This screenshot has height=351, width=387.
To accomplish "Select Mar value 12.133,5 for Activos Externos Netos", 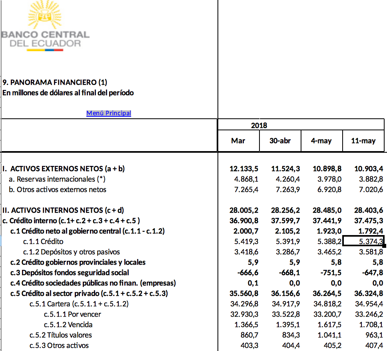I will coord(244,169).
